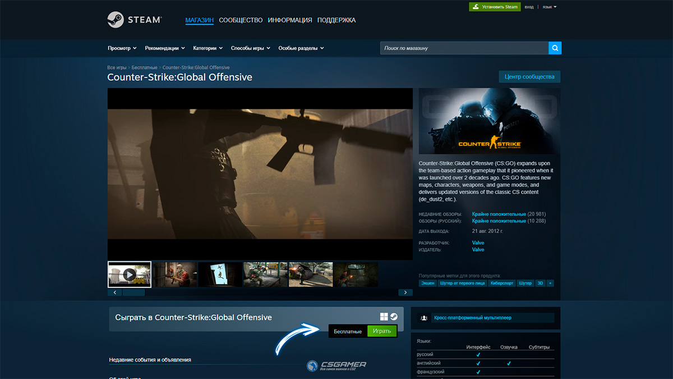The image size is (673, 379).
Task: Select the sixth thumbnail in the strip
Action: pyautogui.click(x=356, y=275)
